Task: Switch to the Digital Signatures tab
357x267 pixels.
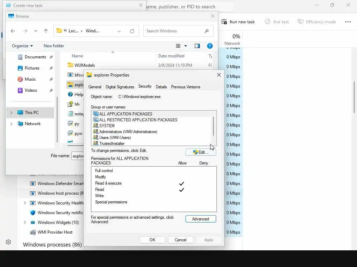Action: coord(120,87)
